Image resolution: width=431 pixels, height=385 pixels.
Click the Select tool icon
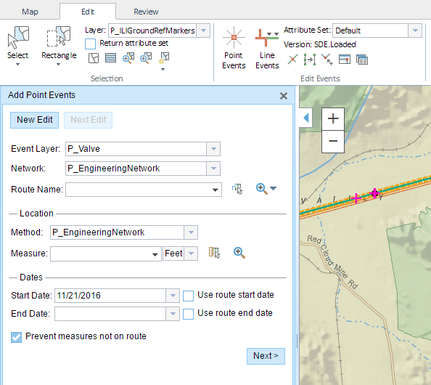tap(18, 37)
